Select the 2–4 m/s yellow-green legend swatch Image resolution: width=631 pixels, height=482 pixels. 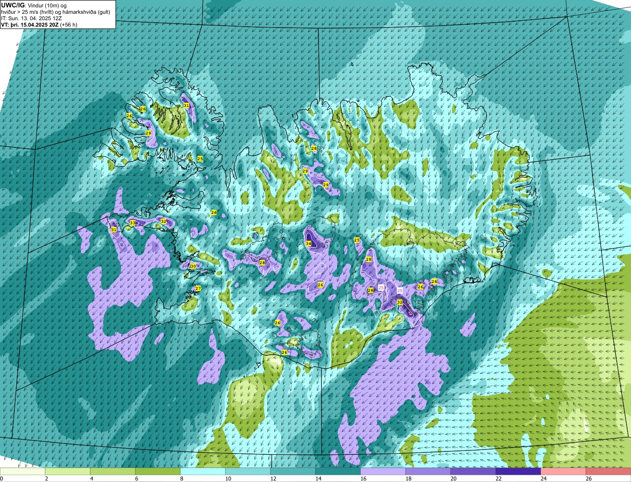(x=68, y=471)
